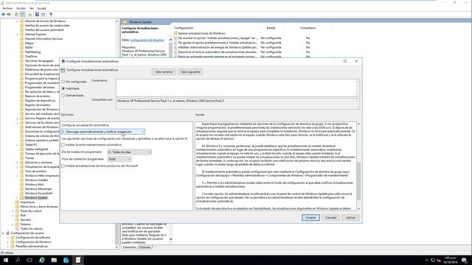Expand the Windows Update tree node
Viewport: 472px width, 265px height.
tap(17, 198)
